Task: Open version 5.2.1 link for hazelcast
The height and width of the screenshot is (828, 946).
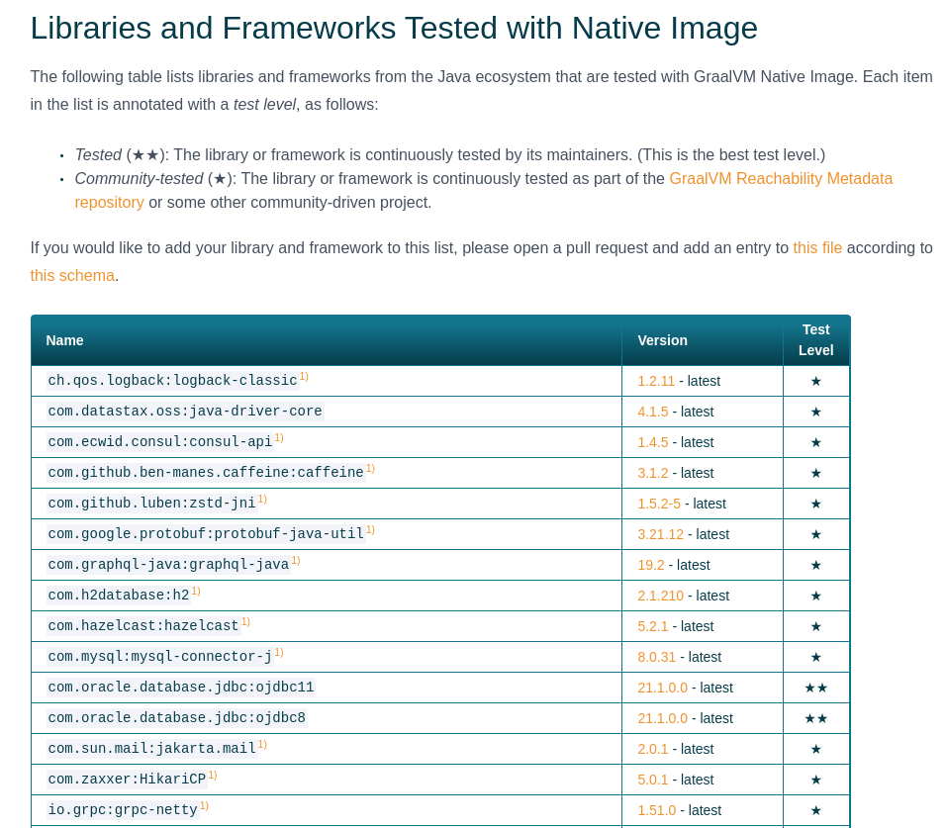Action: coord(653,626)
